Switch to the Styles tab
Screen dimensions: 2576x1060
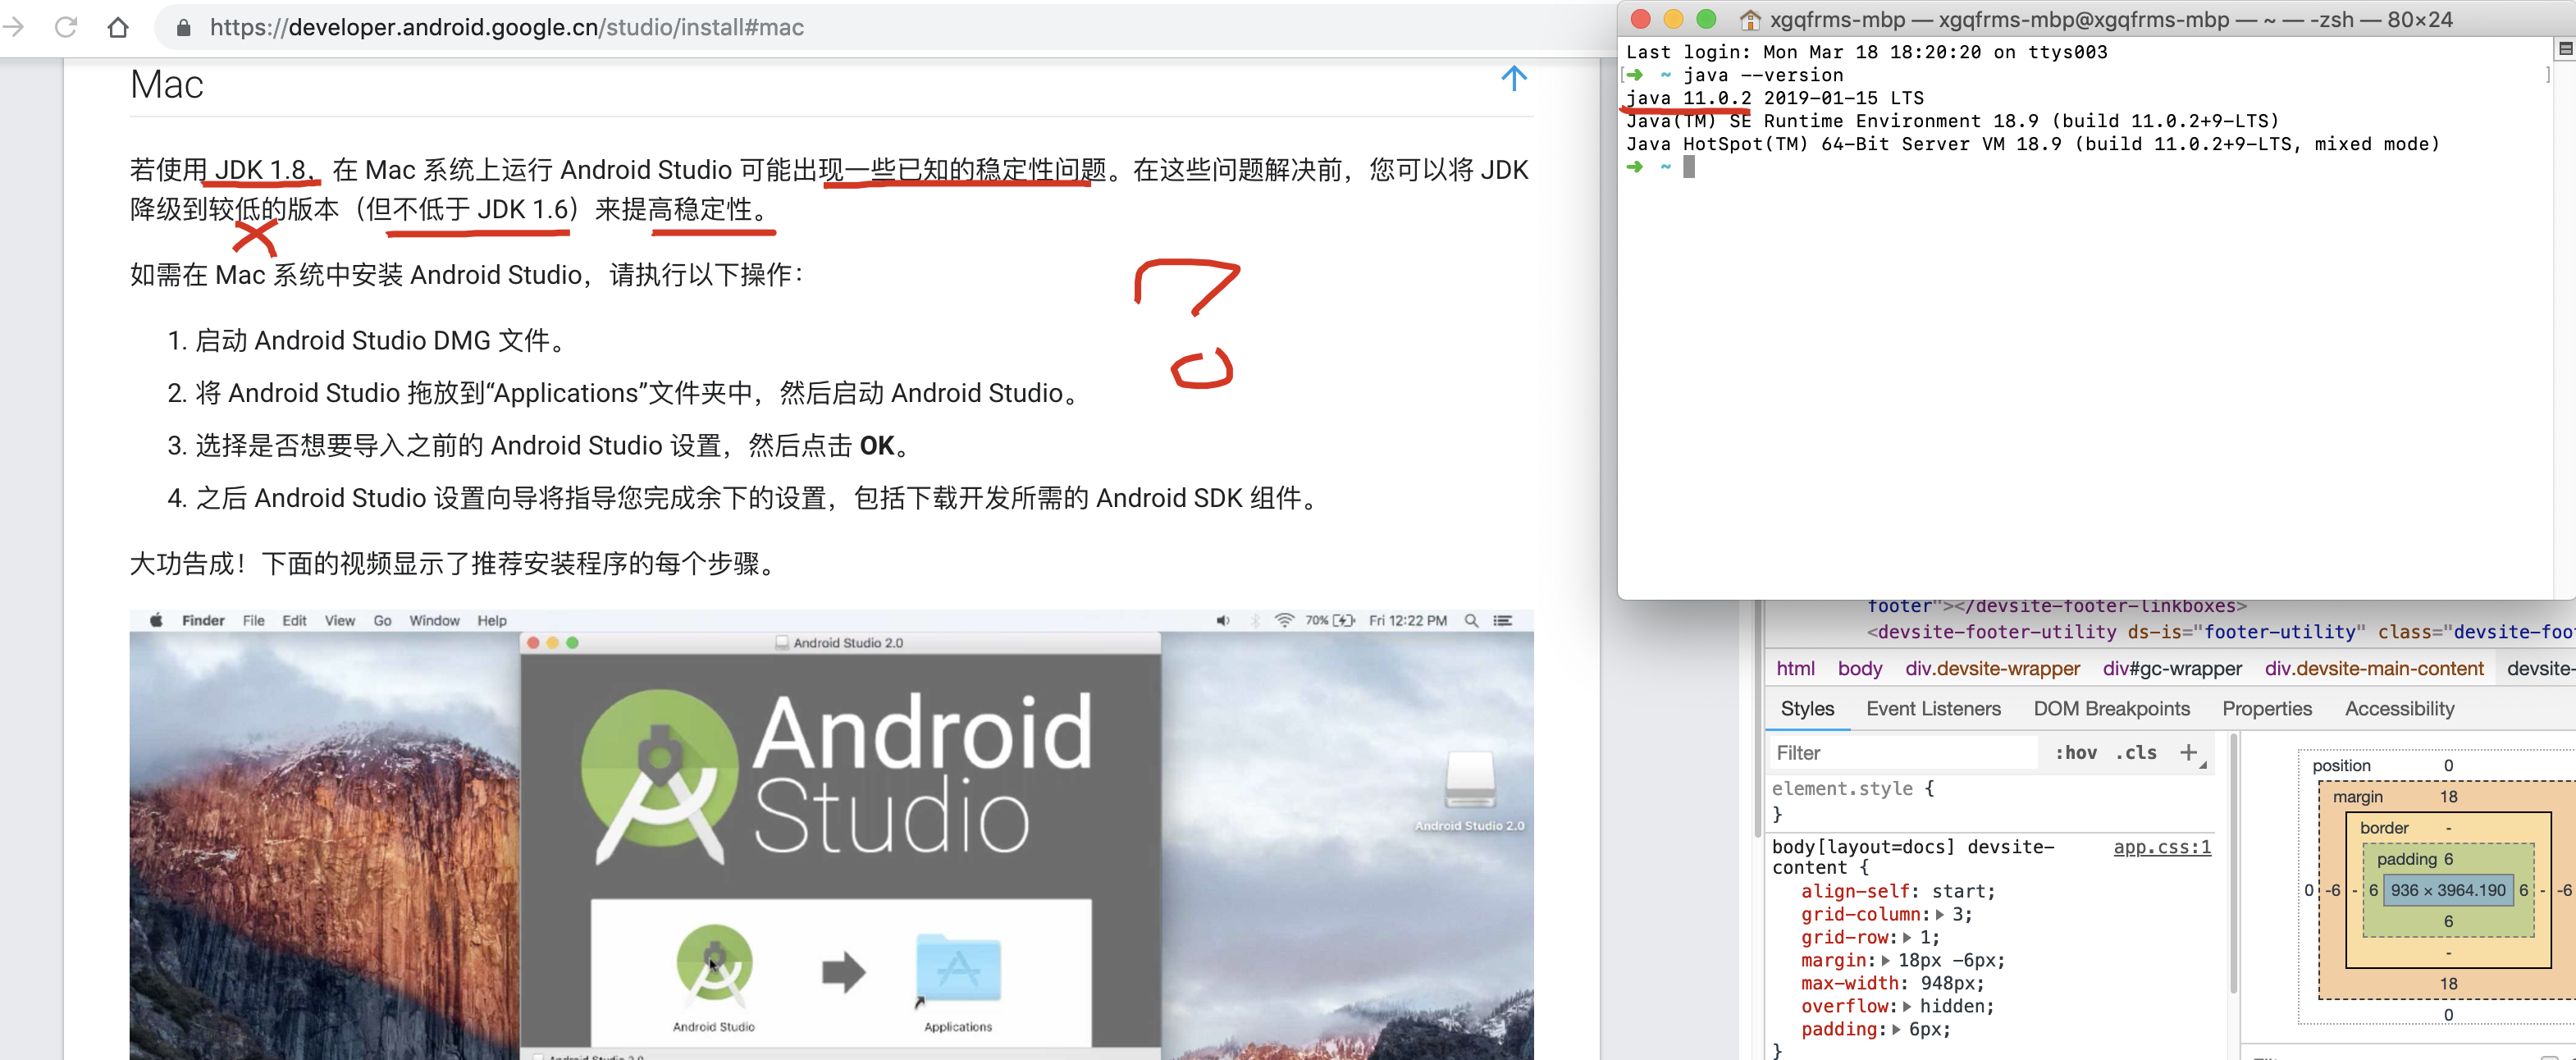1807,708
